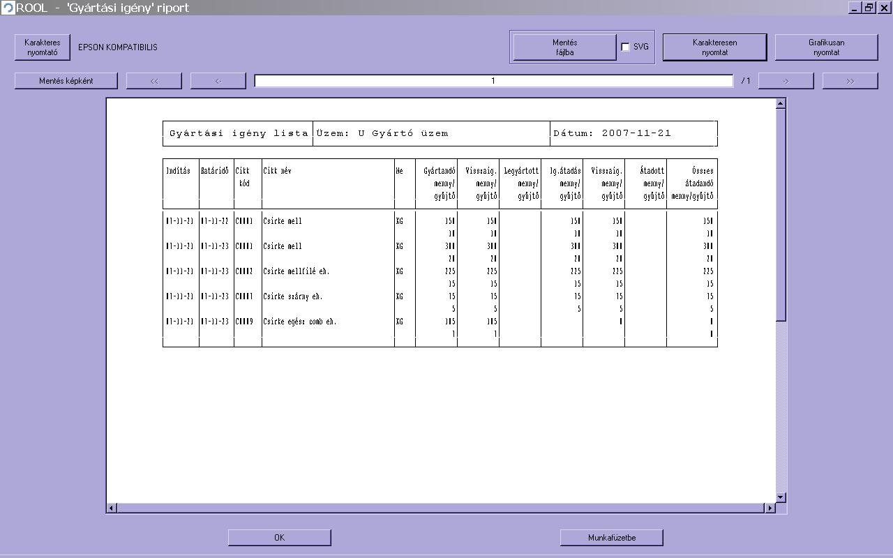Image resolution: width=893 pixels, height=558 pixels.
Task: Export report with Munkafüzetbe button
Action: [x=611, y=538]
